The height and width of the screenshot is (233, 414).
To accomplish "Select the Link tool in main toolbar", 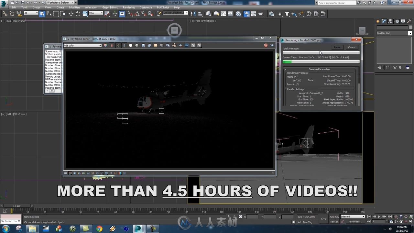I will [5, 14].
